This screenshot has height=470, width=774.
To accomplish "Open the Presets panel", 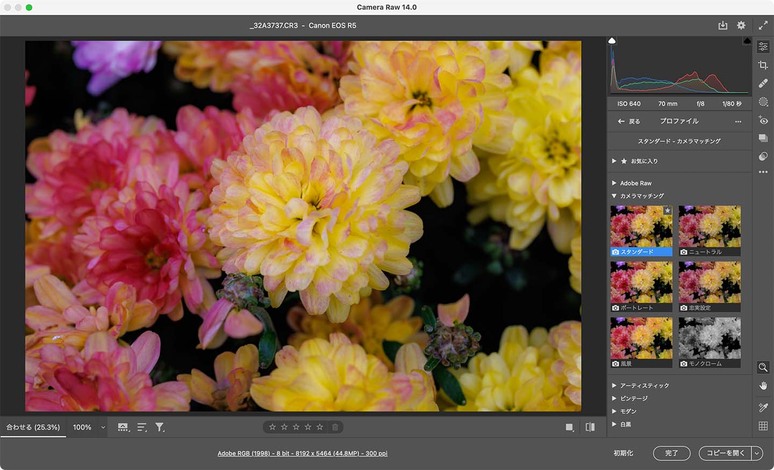I will pyautogui.click(x=763, y=138).
